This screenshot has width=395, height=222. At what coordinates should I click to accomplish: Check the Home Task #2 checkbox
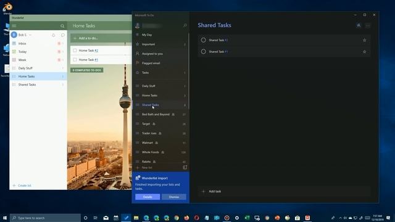tap(75, 51)
